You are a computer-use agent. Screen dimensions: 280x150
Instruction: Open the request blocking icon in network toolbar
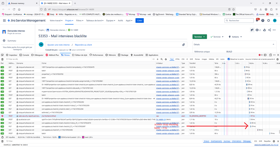166,59
